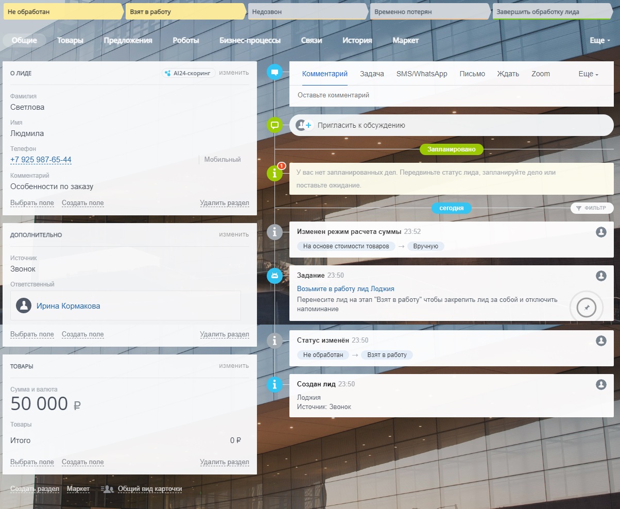Screen dimensions: 620x509
Task: Click изменить in ДОПОЛНИТЕЛЬНО section
Action: (234, 234)
